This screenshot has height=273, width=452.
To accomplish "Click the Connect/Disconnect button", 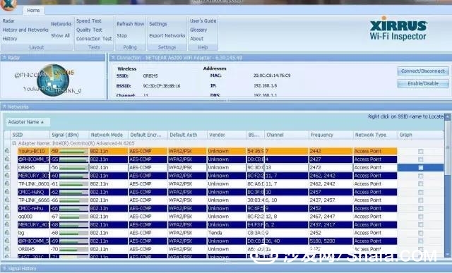I will point(423,71).
